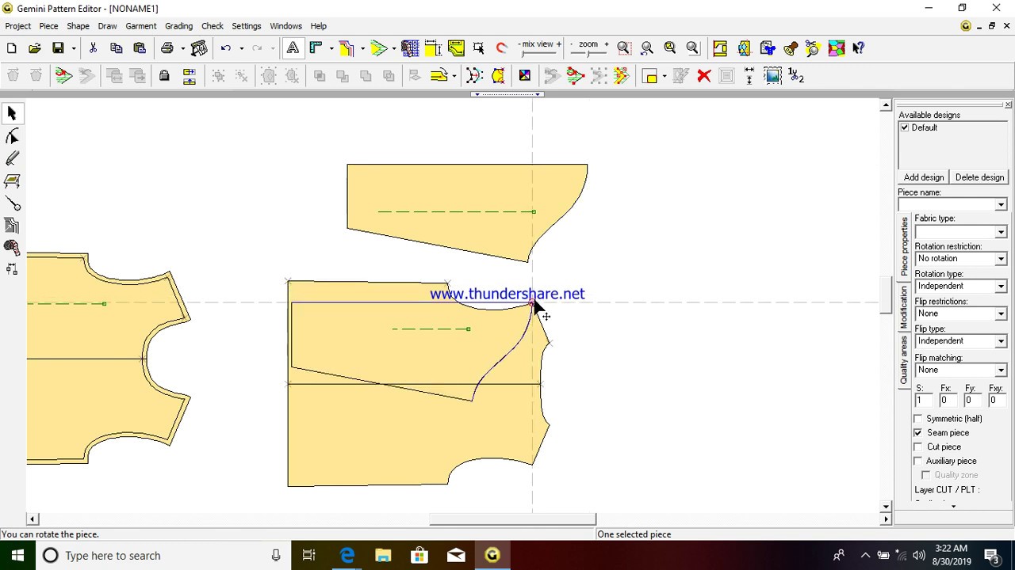Open the Fabric type dropdown
1015x570 pixels.
click(x=1001, y=232)
